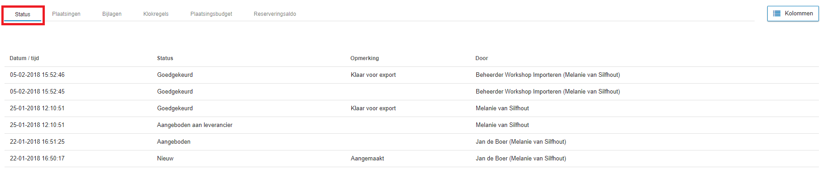The height and width of the screenshot is (169, 823).
Task: Click Klaar voor export in 25-01-2018 row
Action: (373, 108)
